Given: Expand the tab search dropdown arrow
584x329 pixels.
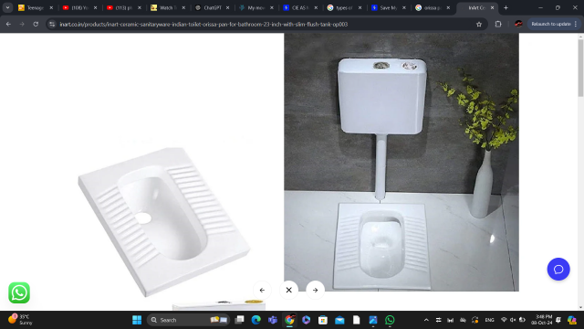Looking at the screenshot, I should (x=7, y=7).
